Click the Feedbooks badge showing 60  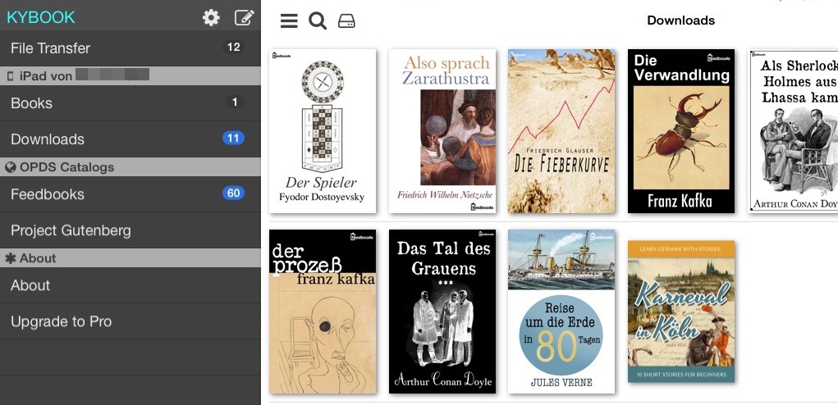(234, 193)
